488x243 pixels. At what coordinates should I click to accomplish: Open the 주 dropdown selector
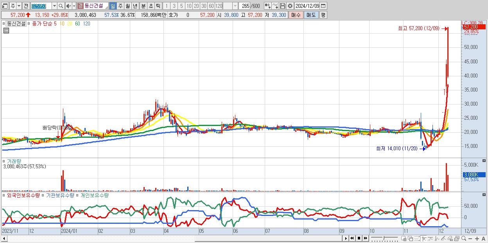point(16,6)
